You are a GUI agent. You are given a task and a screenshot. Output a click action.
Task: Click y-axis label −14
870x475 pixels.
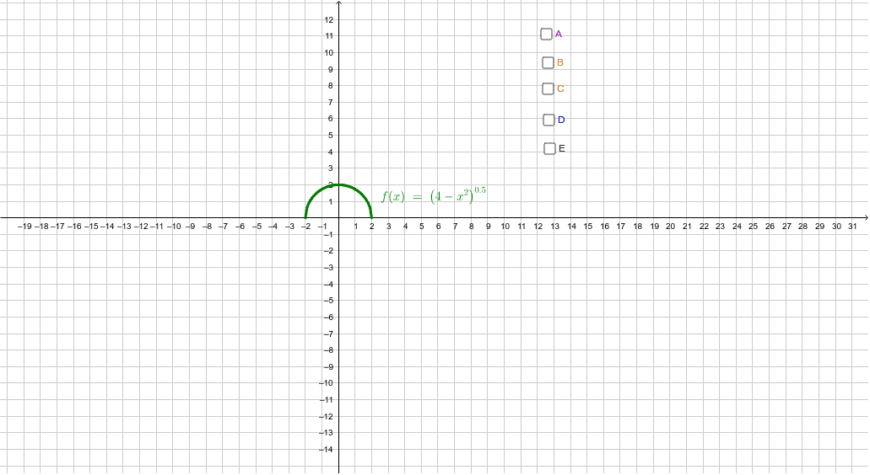[327, 450]
